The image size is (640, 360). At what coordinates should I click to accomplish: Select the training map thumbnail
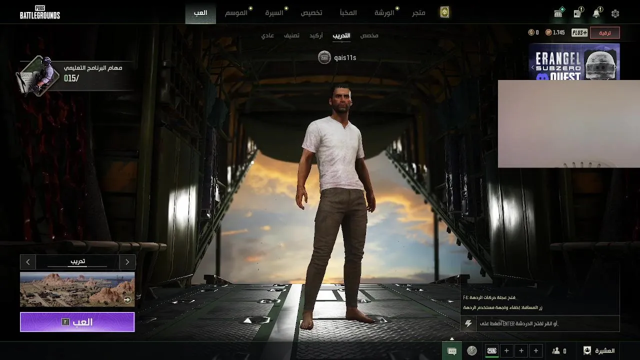(x=77, y=289)
